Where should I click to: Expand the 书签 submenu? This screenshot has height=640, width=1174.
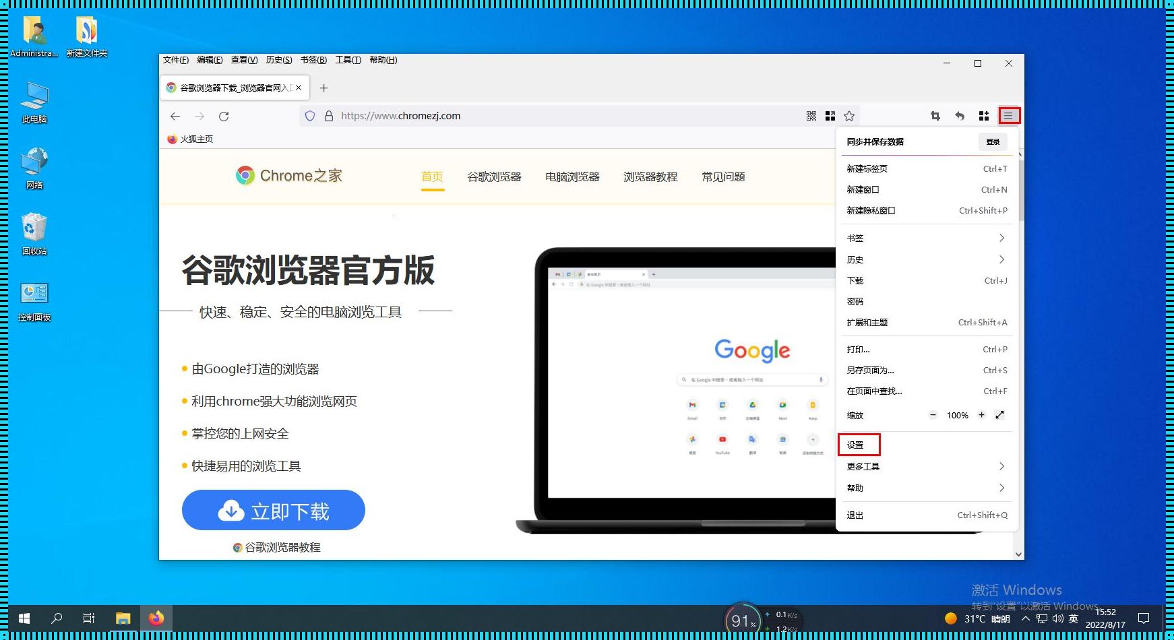tap(927, 238)
